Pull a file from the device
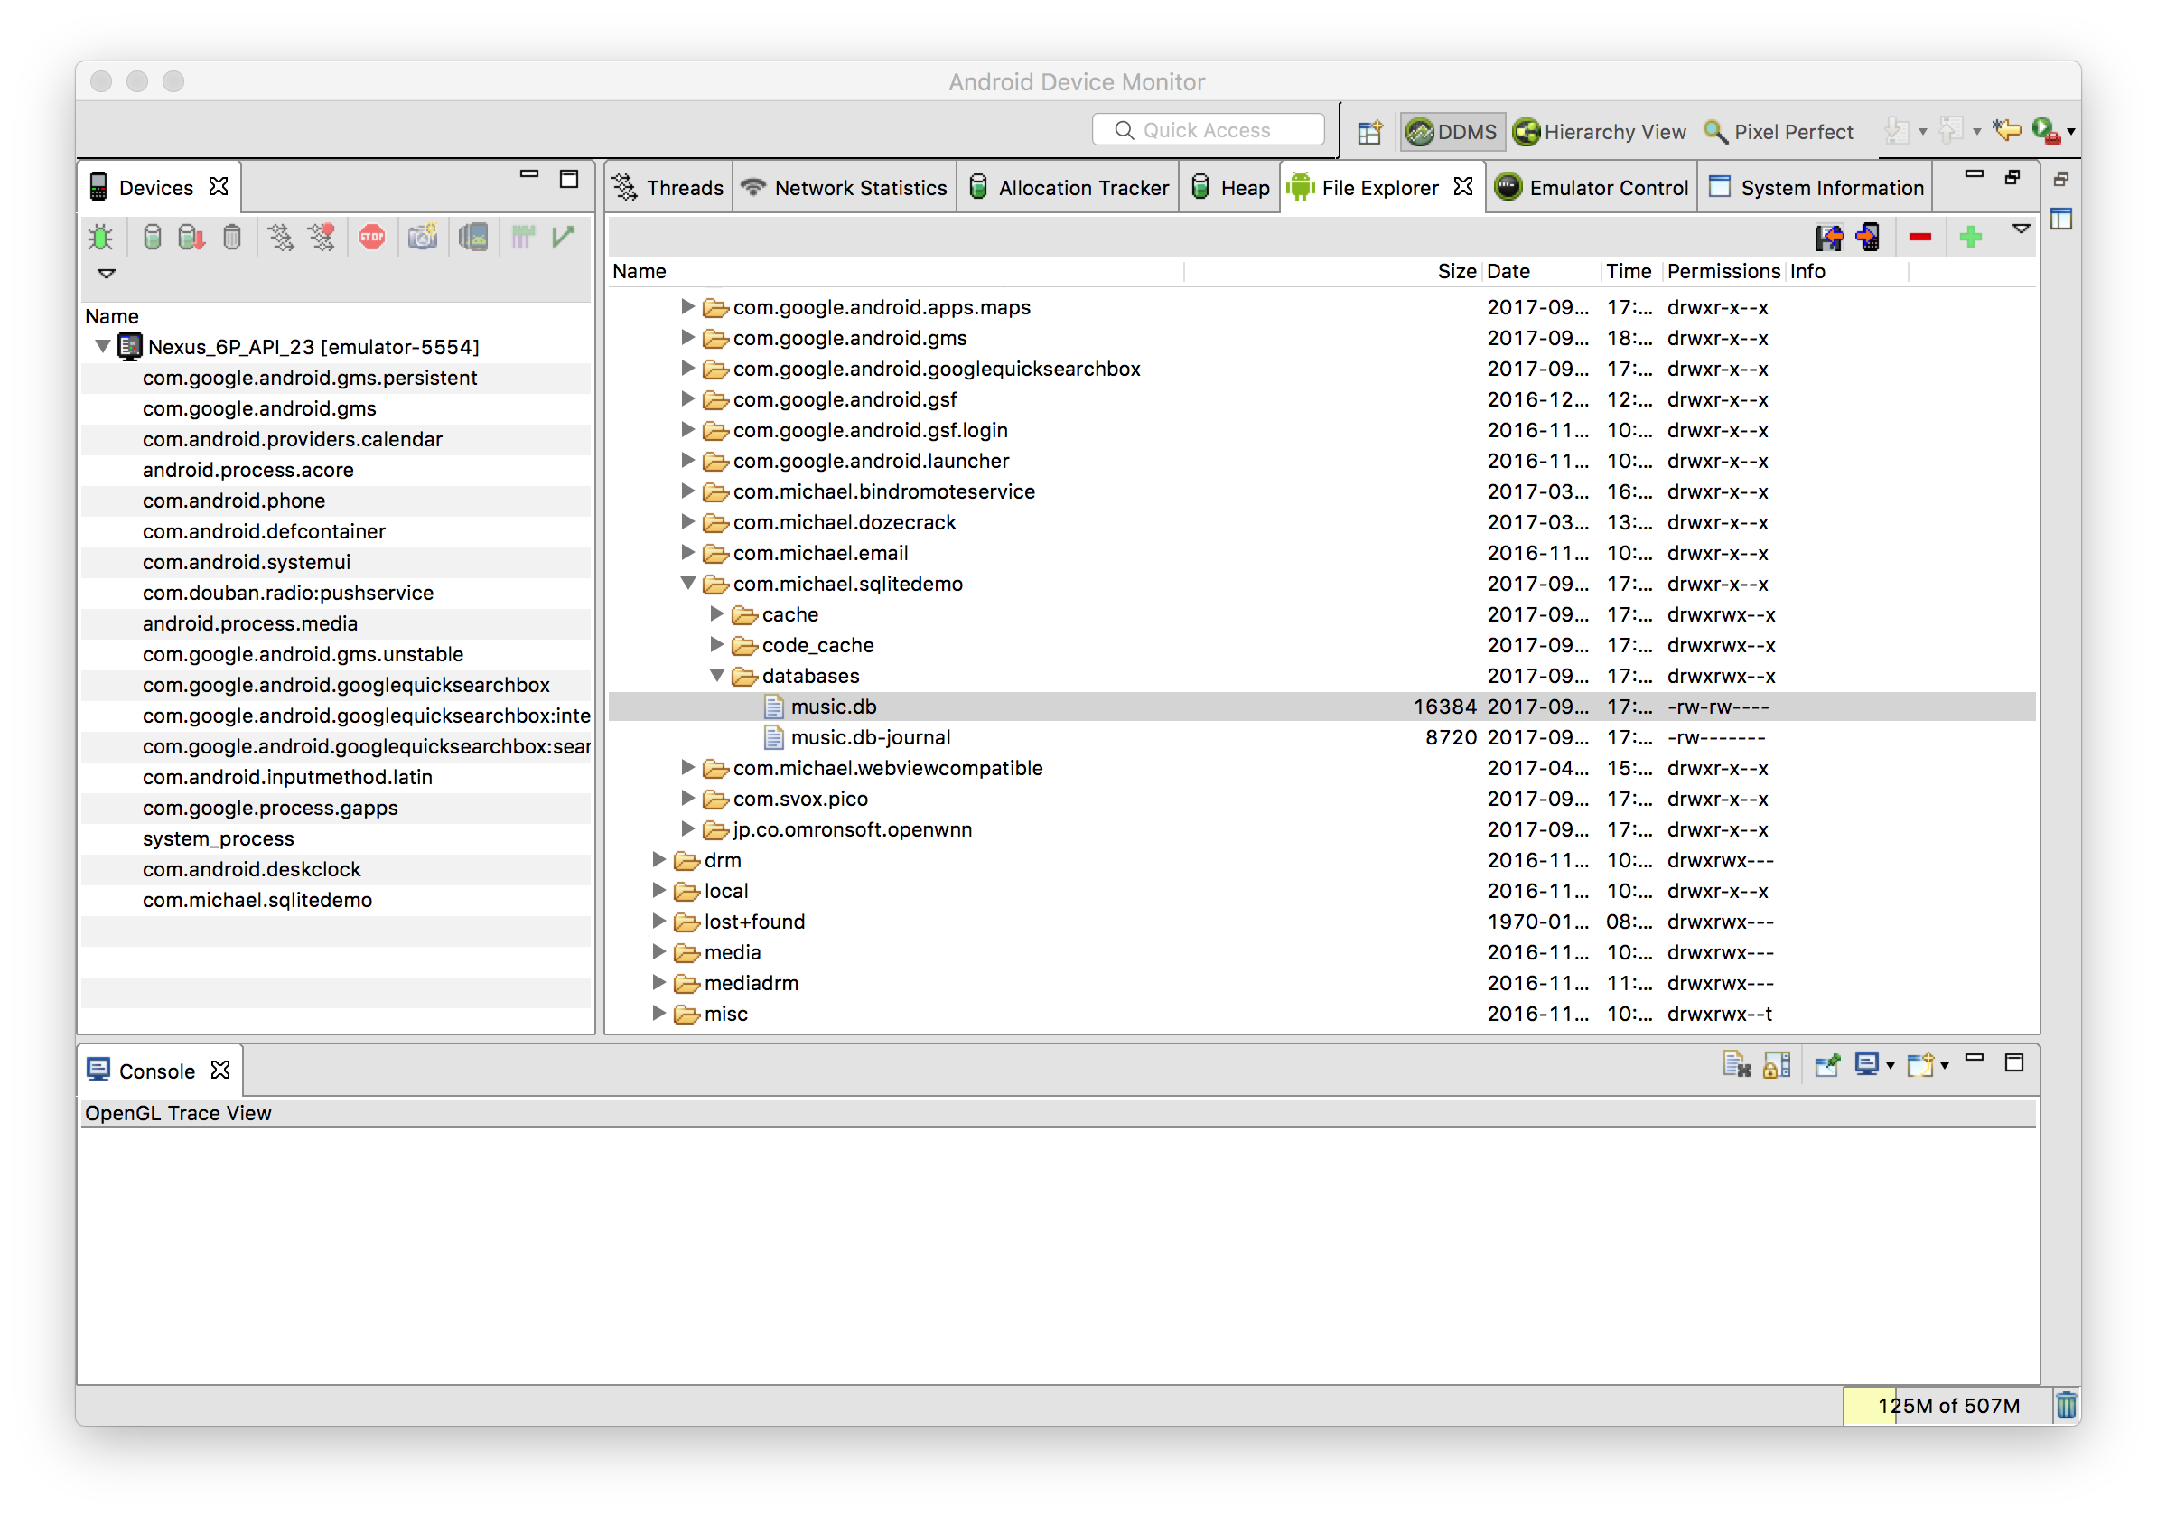 tap(1828, 238)
